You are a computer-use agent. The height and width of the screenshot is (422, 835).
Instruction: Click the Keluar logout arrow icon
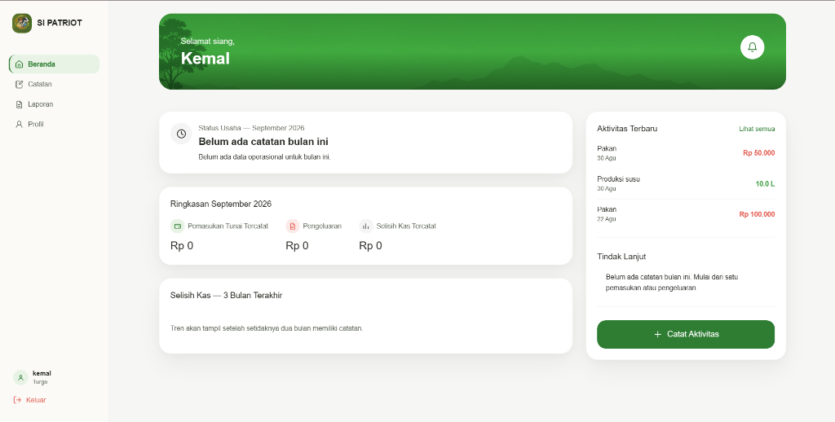click(x=17, y=400)
